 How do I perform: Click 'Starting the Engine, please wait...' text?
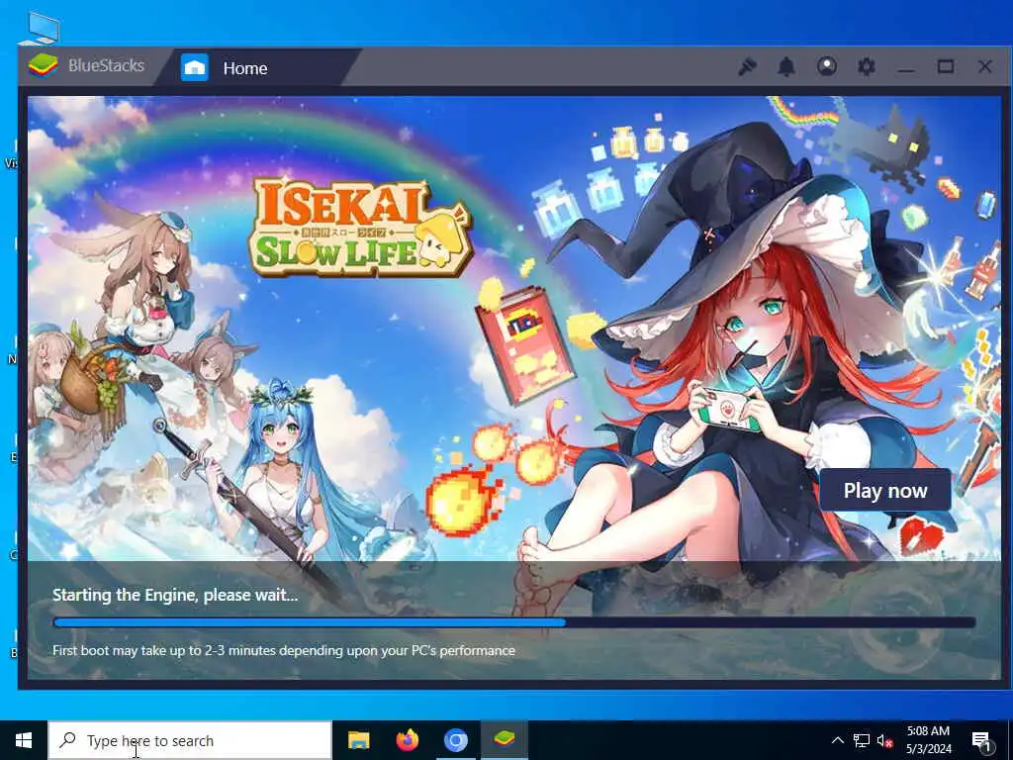tap(175, 595)
